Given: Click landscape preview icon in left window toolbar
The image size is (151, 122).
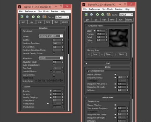Looking at the screenshot, I should pos(22,17).
